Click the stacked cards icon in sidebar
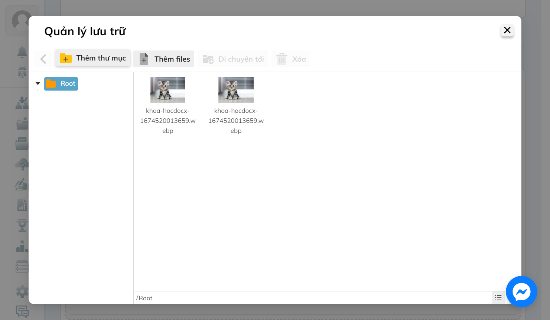Viewport: 550px width, 320px height. pos(22,144)
